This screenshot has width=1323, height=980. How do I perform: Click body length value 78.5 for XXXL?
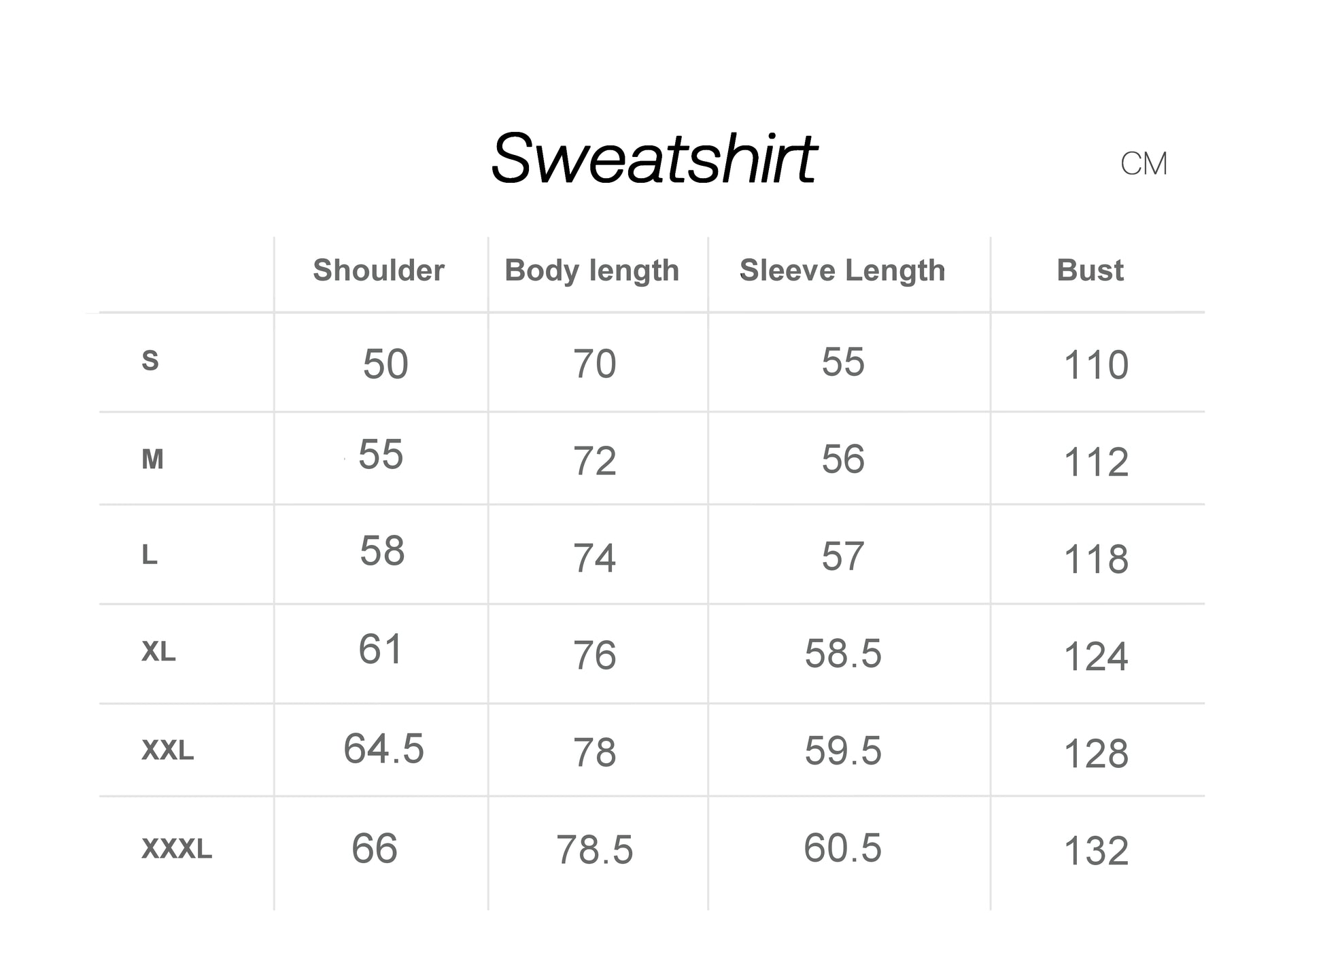coord(595,850)
